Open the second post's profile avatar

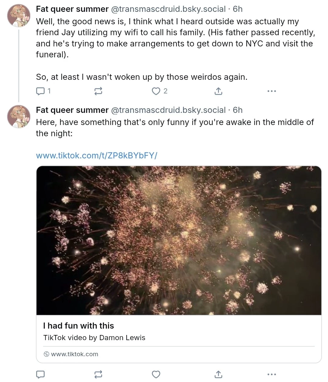pos(19,117)
